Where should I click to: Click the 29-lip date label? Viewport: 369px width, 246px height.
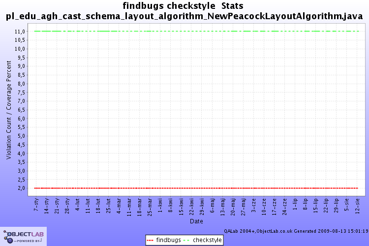337,206
